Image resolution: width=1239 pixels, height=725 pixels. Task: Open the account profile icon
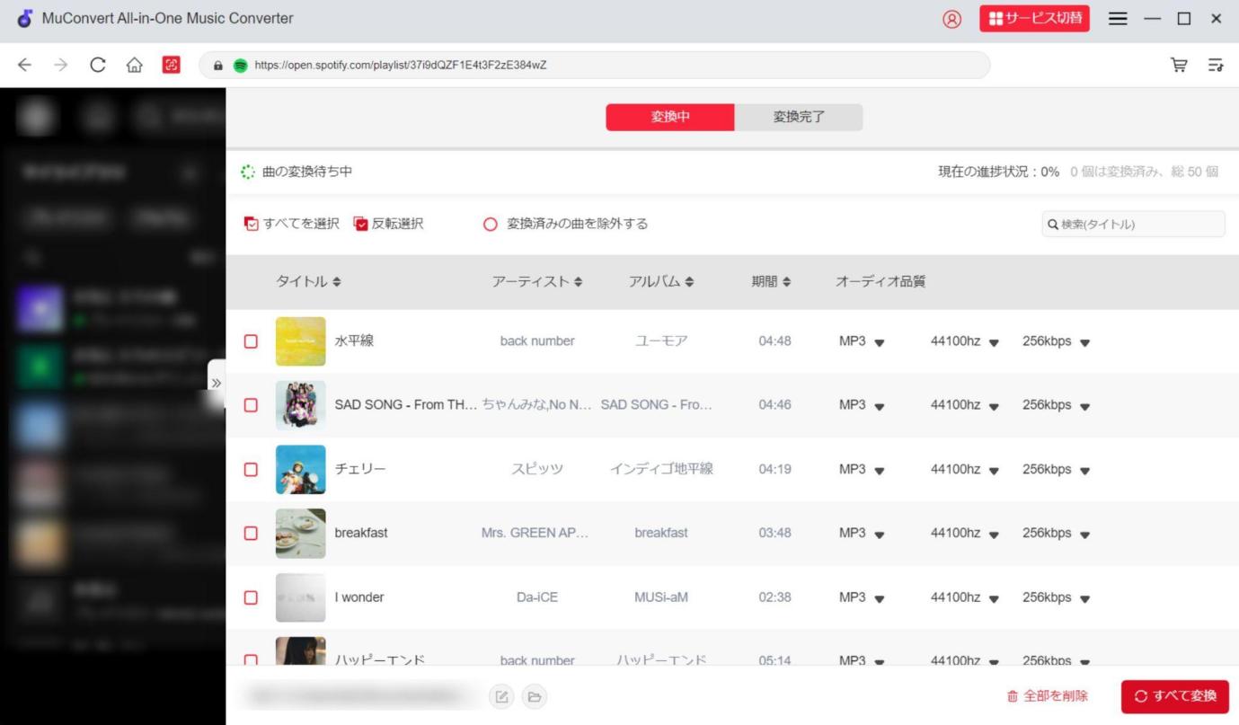coord(951,19)
